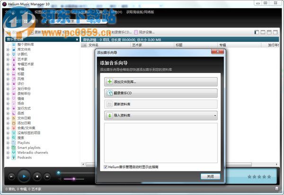Expand the 标题 tree node
The width and height of the screenshot is (284, 195).
pyautogui.click(x=8, y=74)
